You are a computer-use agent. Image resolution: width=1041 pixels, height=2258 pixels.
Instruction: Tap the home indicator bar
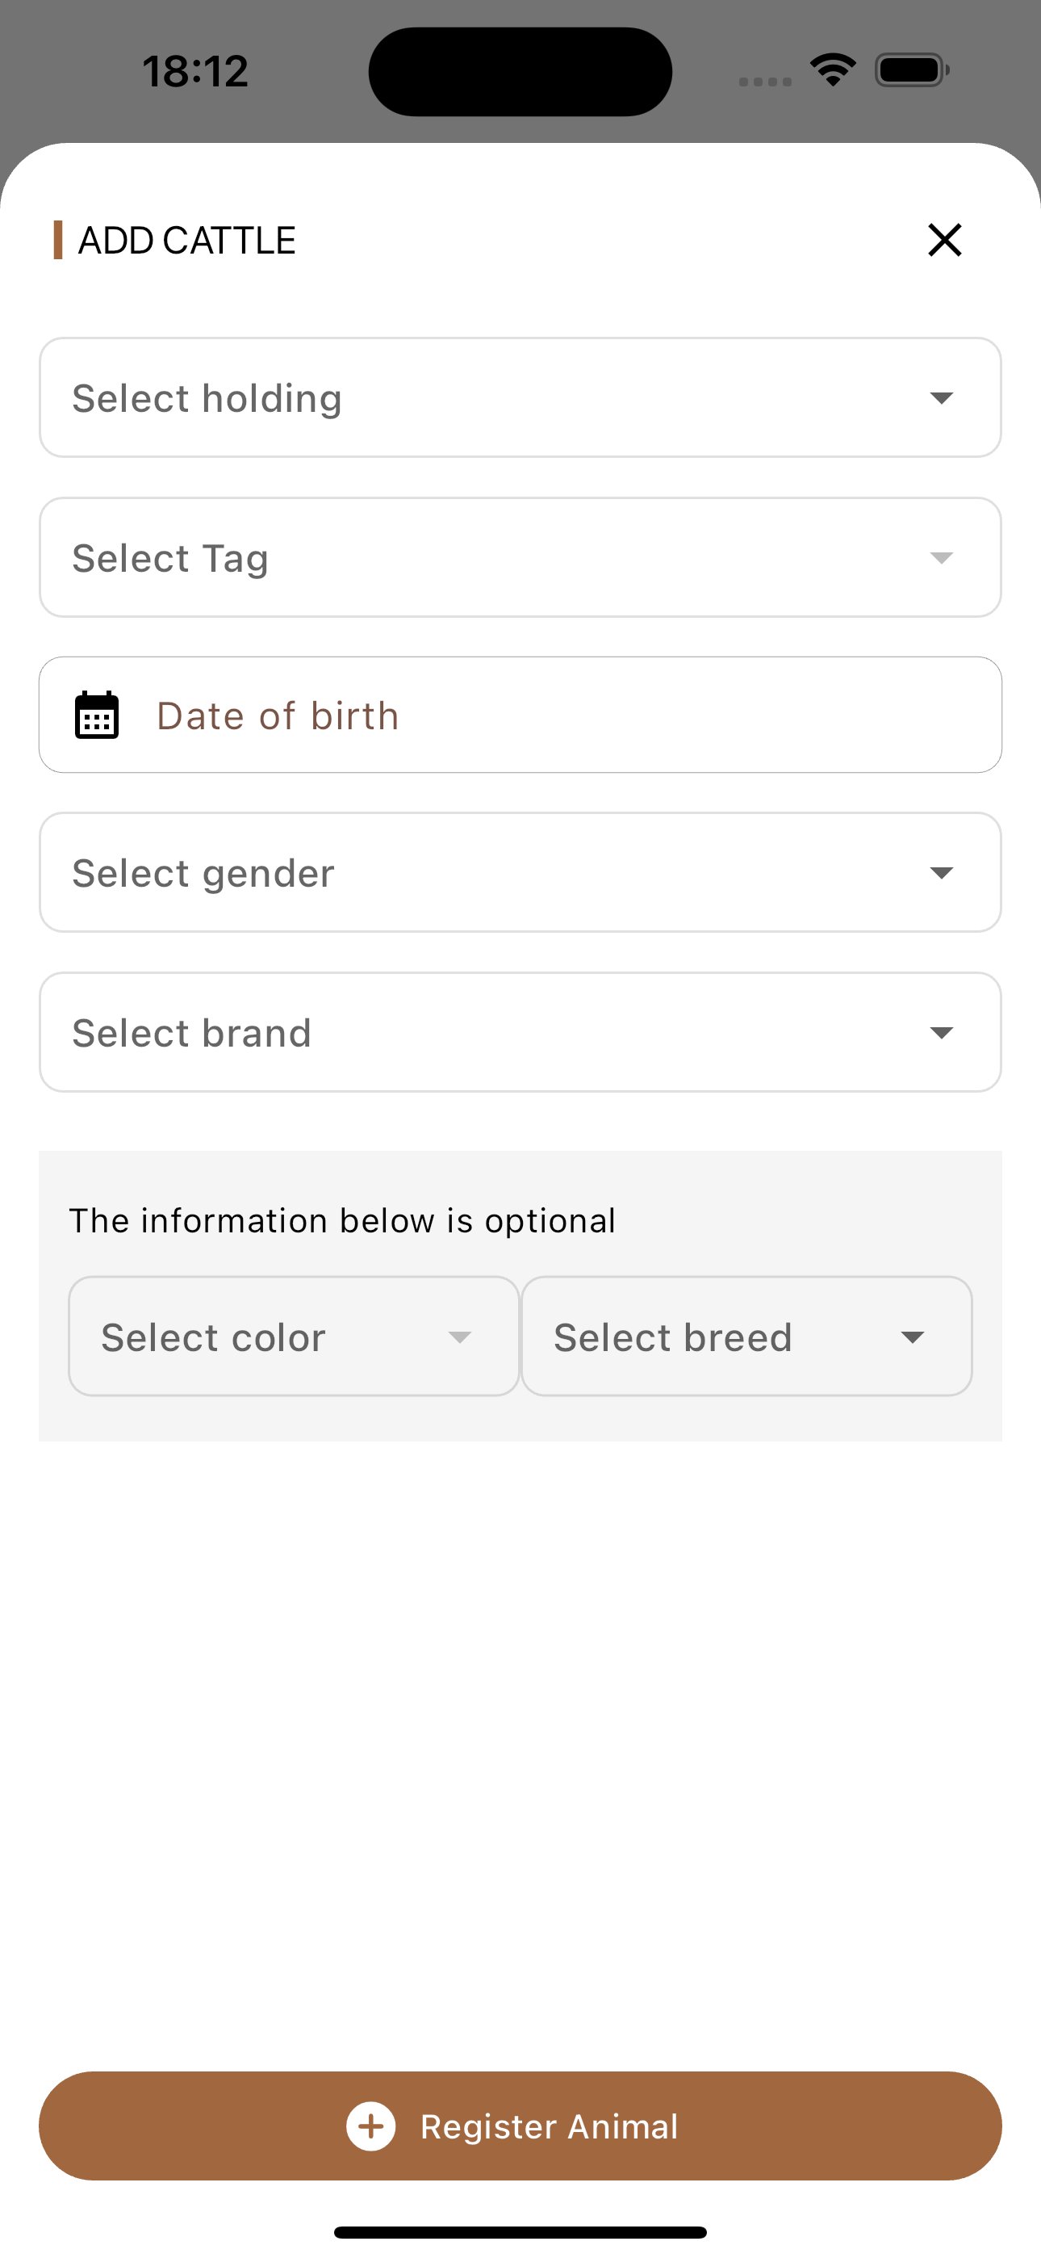click(520, 2231)
